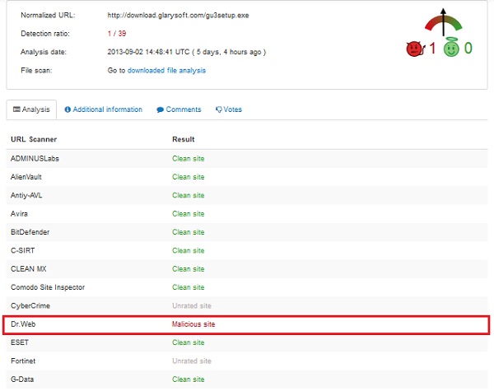Switch to Additional information tab
The image size is (494, 391).
(103, 109)
